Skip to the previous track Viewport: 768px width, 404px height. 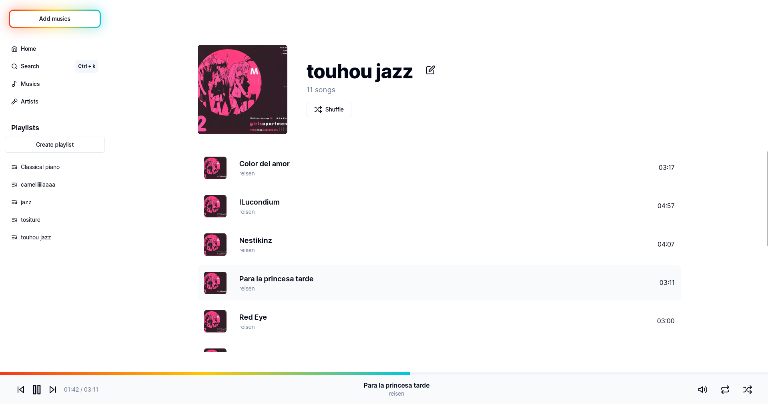(21, 390)
